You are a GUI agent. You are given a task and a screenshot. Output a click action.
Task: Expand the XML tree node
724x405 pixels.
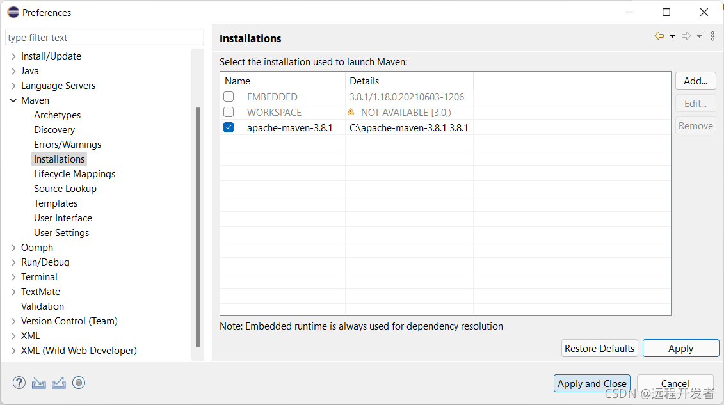click(x=13, y=336)
